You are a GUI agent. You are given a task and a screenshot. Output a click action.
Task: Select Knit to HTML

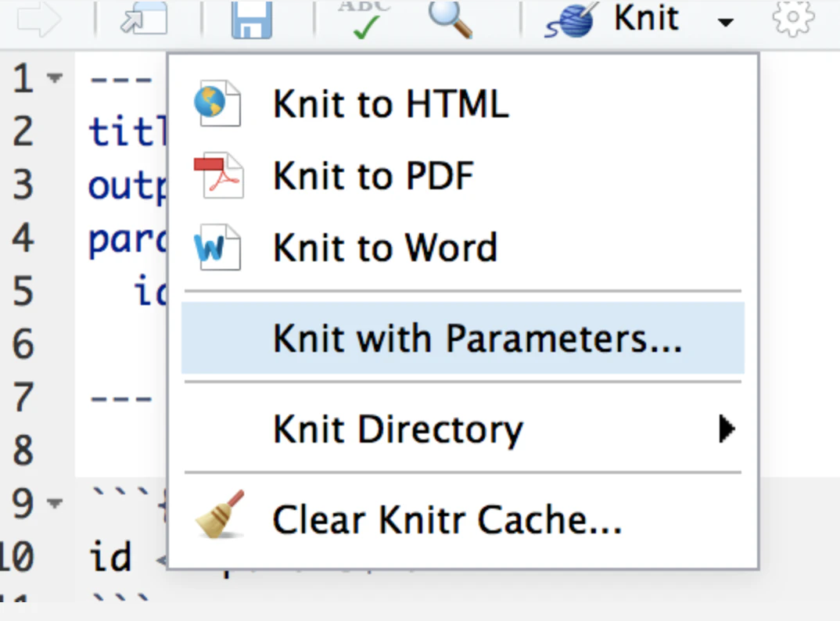click(463, 103)
